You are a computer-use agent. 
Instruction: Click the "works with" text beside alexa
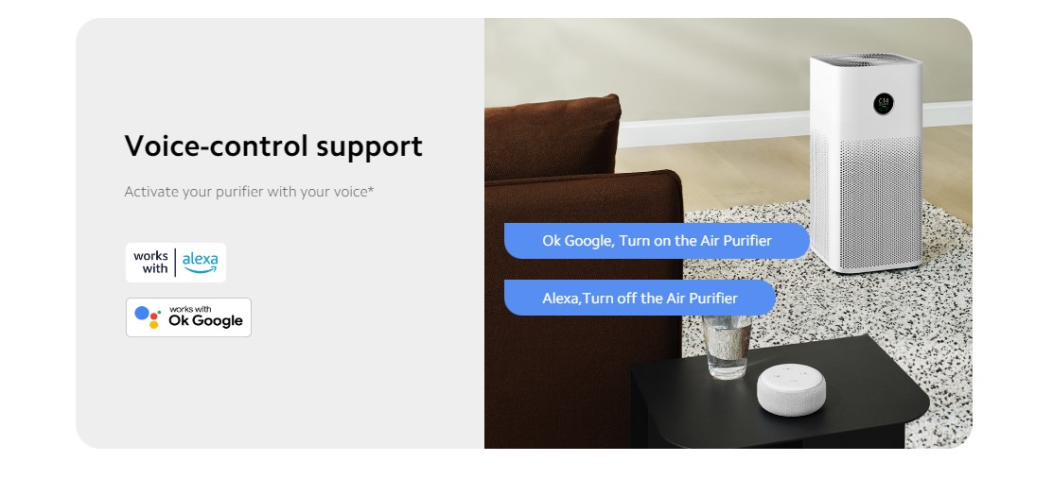pyautogui.click(x=150, y=263)
